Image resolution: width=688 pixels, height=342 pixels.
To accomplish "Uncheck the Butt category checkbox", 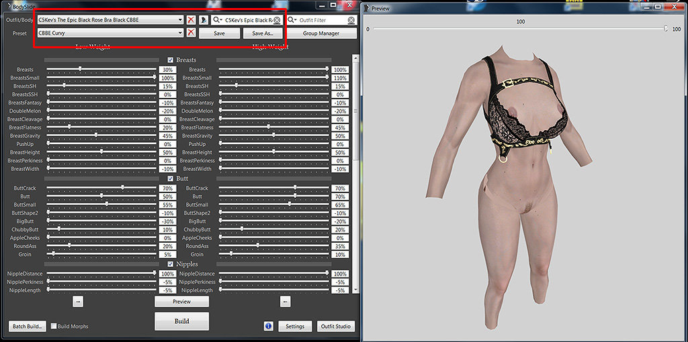I will [x=171, y=178].
